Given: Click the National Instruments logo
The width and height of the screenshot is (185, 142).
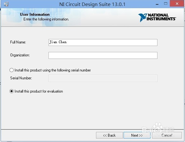Looking at the screenshot, I should pyautogui.click(x=157, y=18).
